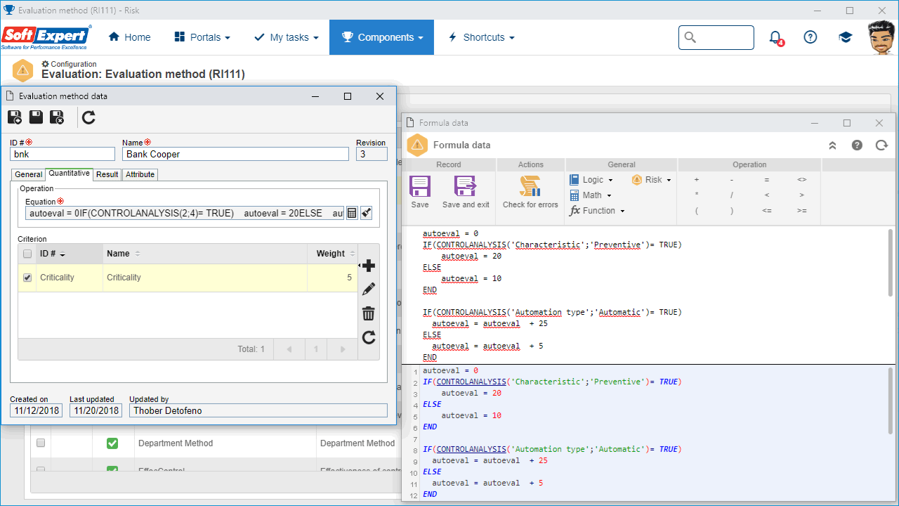
Task: Switch to the Quantitative tab
Action: pos(69,174)
